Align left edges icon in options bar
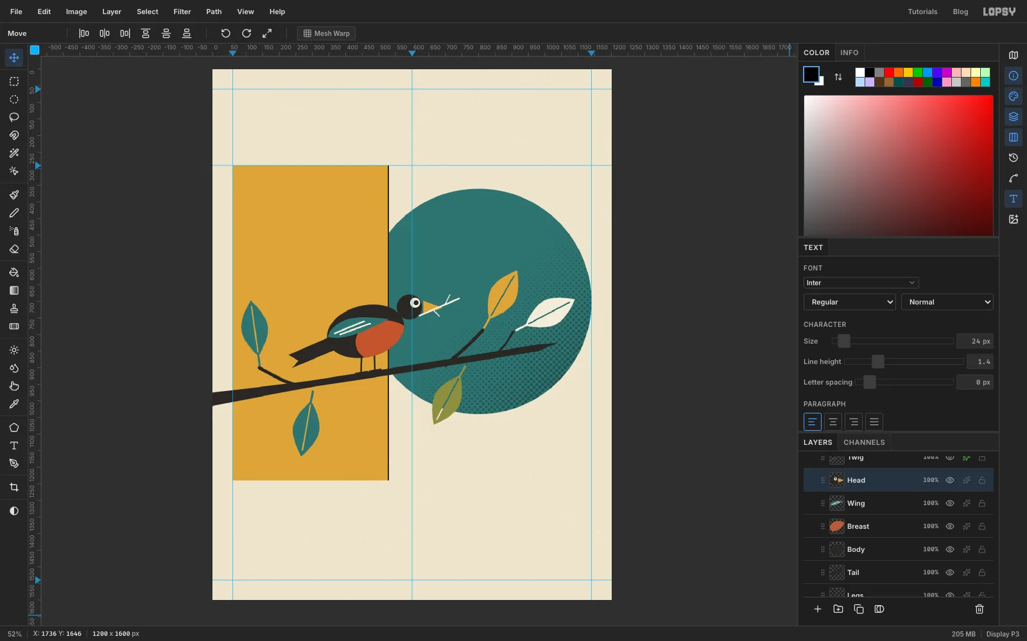 click(84, 33)
